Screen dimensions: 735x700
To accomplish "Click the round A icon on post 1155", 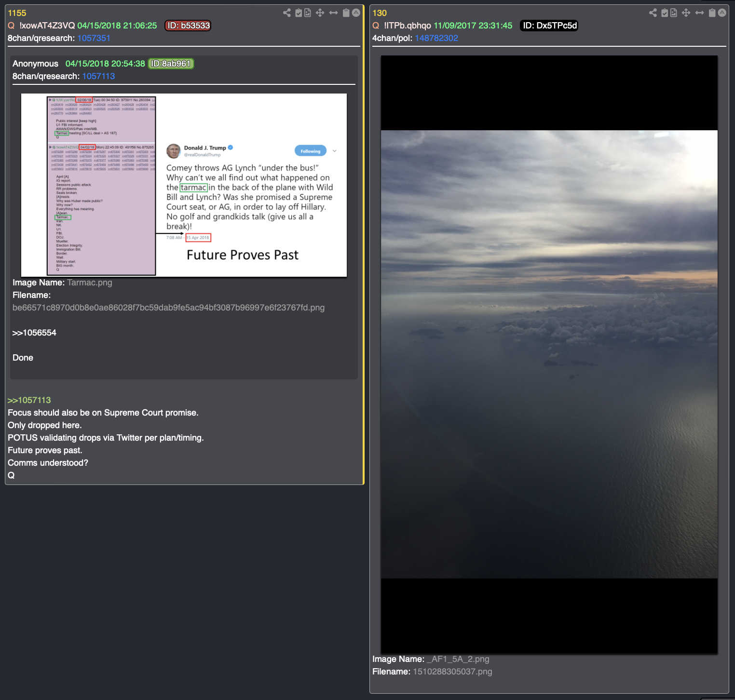I will click(x=356, y=13).
